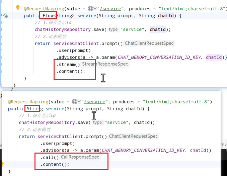The width and height of the screenshot is (227, 176).
Task: Open the chevron dropdown beside the globe above String service method
Action: coord(79,101)
